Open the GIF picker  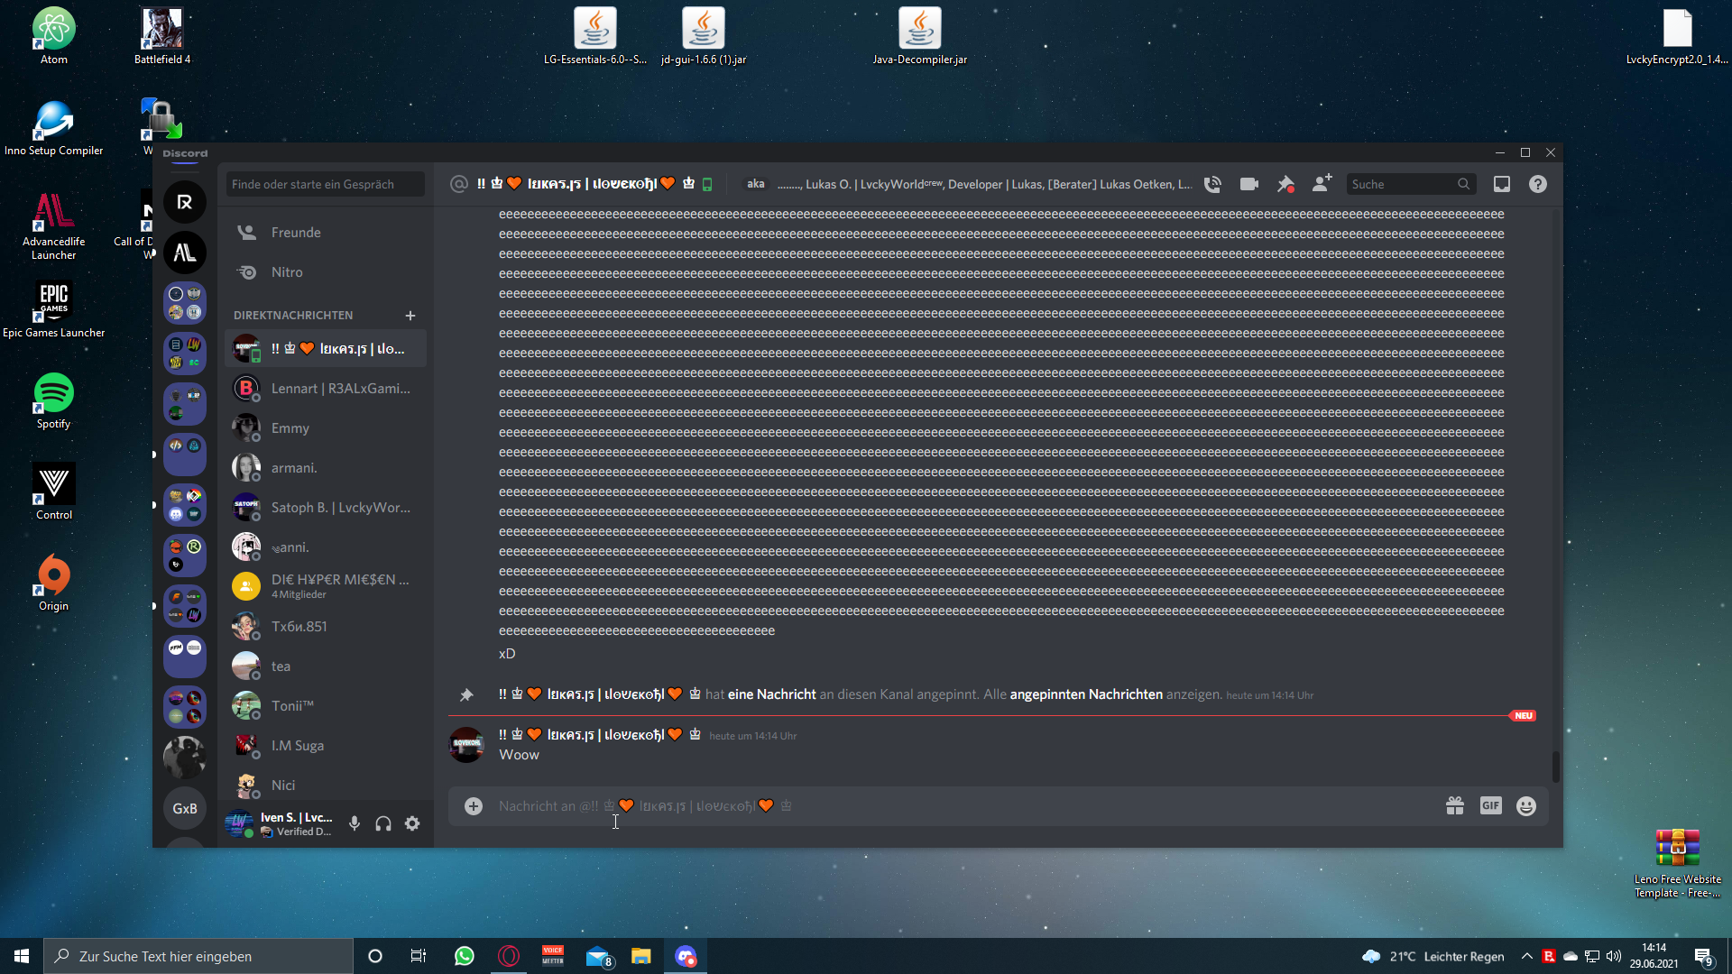[1490, 806]
